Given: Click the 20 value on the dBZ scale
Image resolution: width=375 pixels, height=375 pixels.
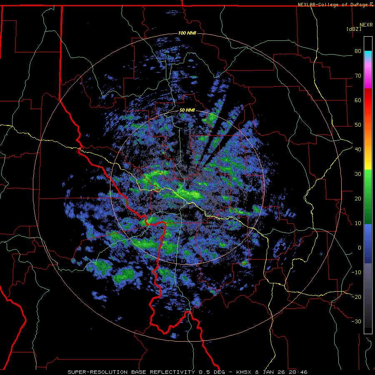Looking at the screenshot, I should point(358,199).
